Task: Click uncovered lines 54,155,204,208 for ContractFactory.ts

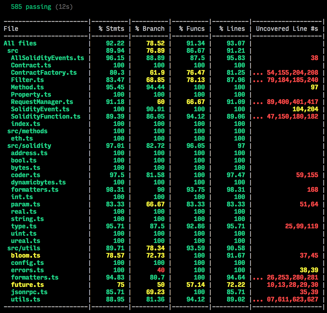Action: 293,72
